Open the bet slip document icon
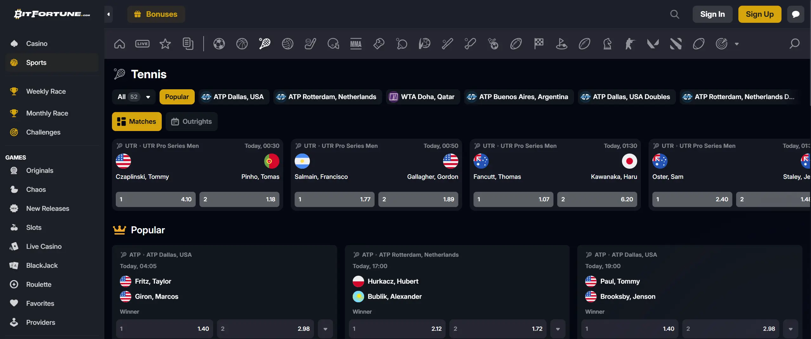 pyautogui.click(x=188, y=44)
